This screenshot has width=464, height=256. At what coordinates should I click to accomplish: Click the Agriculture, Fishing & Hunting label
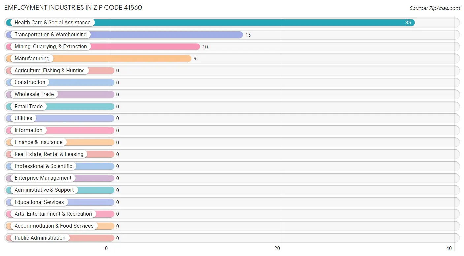click(x=50, y=71)
